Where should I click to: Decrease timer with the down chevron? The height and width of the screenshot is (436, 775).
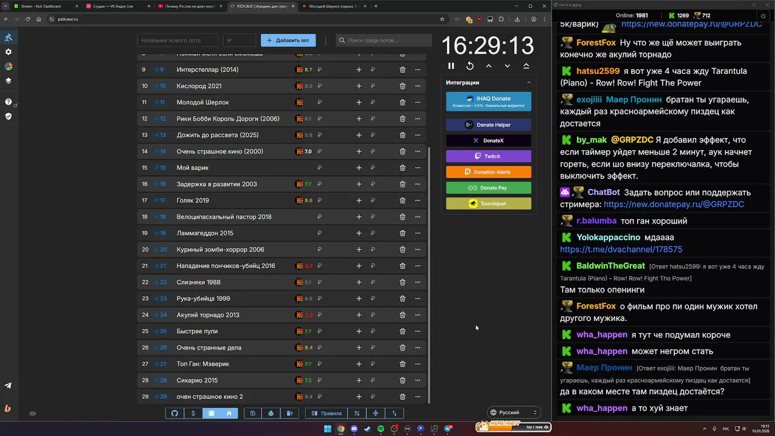[507, 66]
